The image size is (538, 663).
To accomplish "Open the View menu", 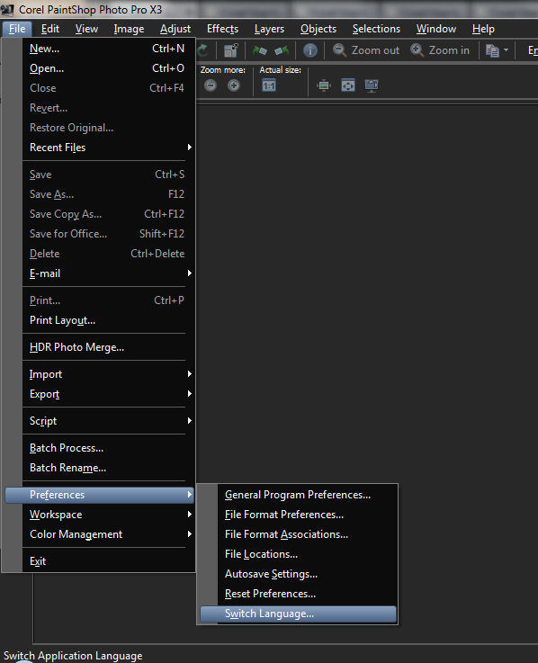I will coord(86,29).
